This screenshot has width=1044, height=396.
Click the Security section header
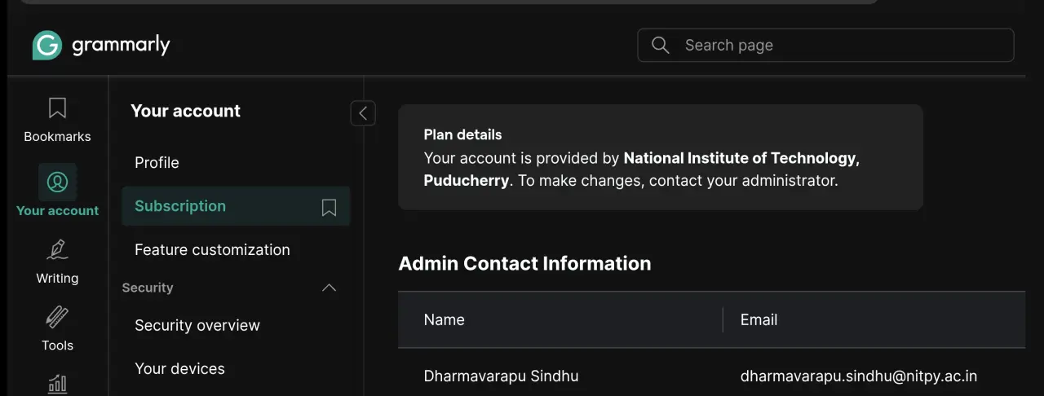click(x=148, y=288)
